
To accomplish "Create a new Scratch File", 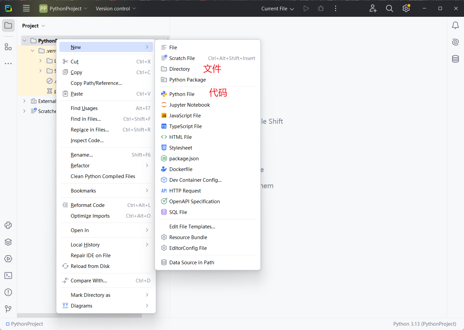I will (208, 58).
